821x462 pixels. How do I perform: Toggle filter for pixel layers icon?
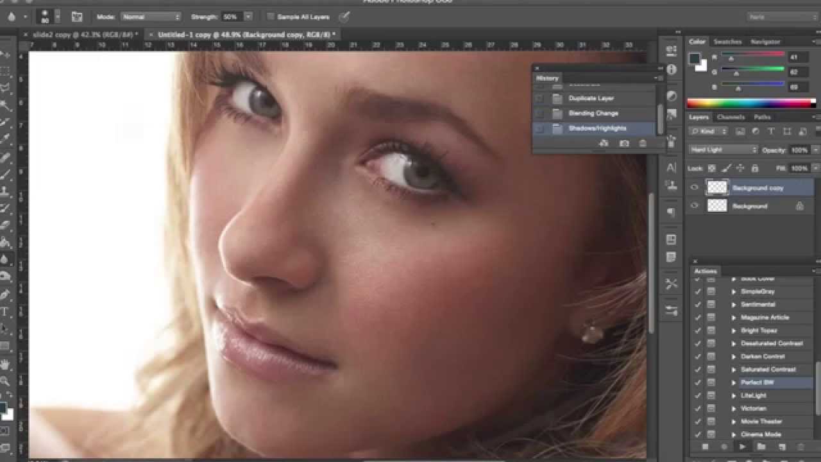click(740, 132)
